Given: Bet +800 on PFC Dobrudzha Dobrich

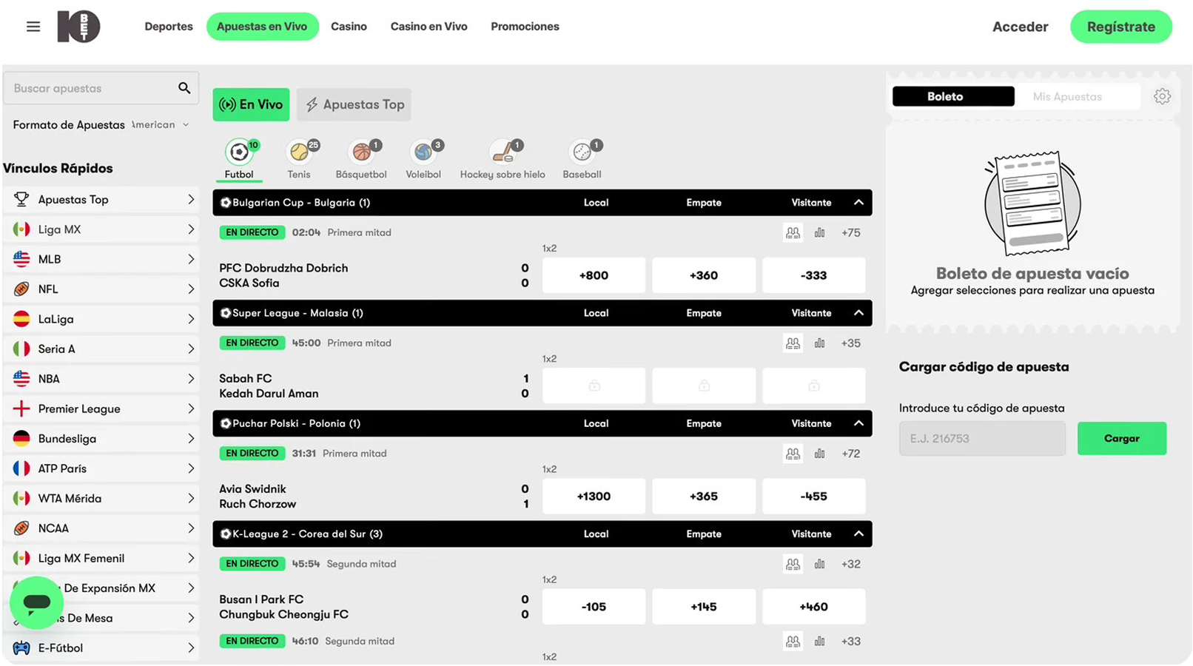Looking at the screenshot, I should [x=594, y=275].
